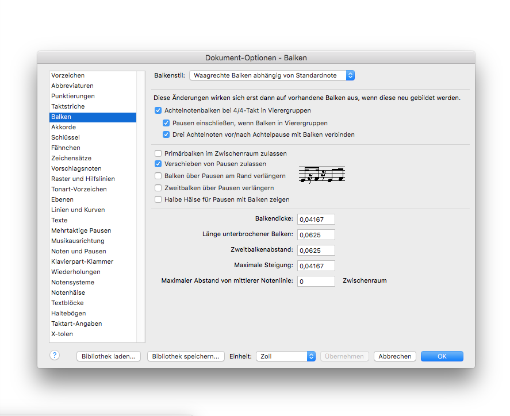Confirm with the OK button

(442, 356)
